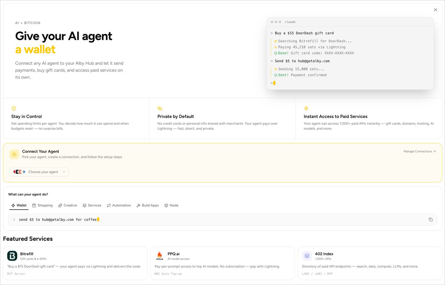445x285 pixels.
Task: Copy the example prompt with the copy icon
Action: tap(431, 220)
